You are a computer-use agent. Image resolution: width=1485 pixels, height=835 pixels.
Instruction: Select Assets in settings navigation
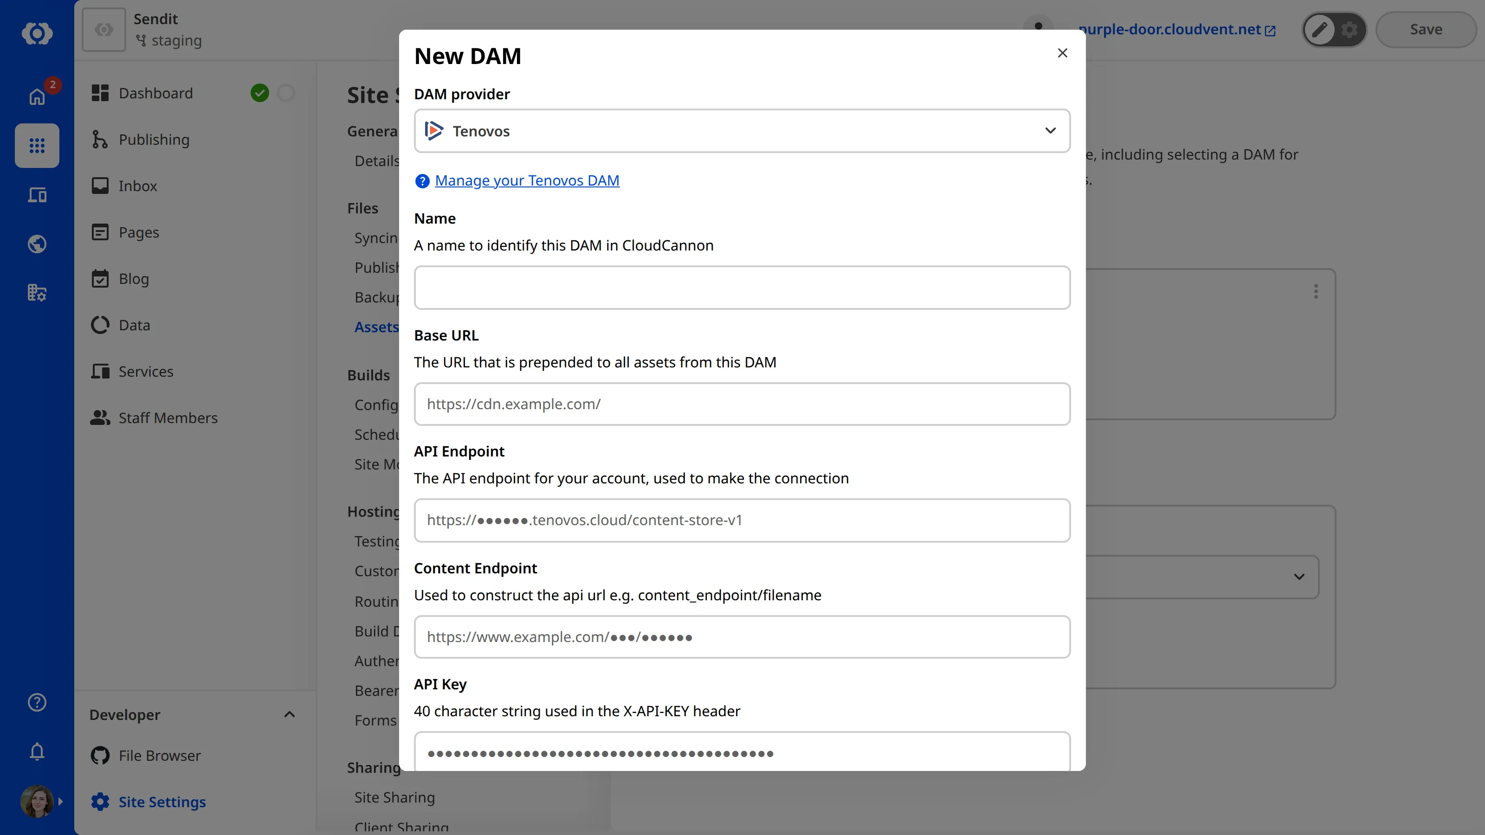376,327
